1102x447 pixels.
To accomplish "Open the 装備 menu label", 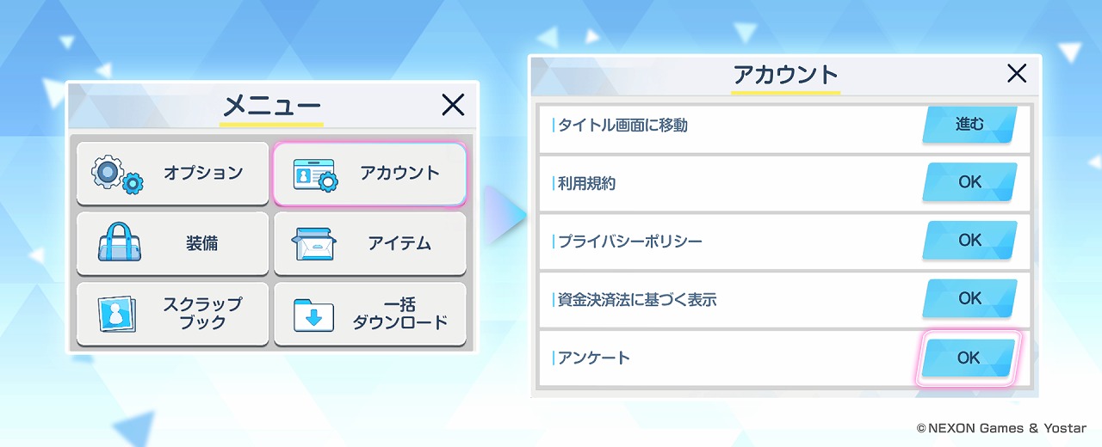I will (202, 243).
